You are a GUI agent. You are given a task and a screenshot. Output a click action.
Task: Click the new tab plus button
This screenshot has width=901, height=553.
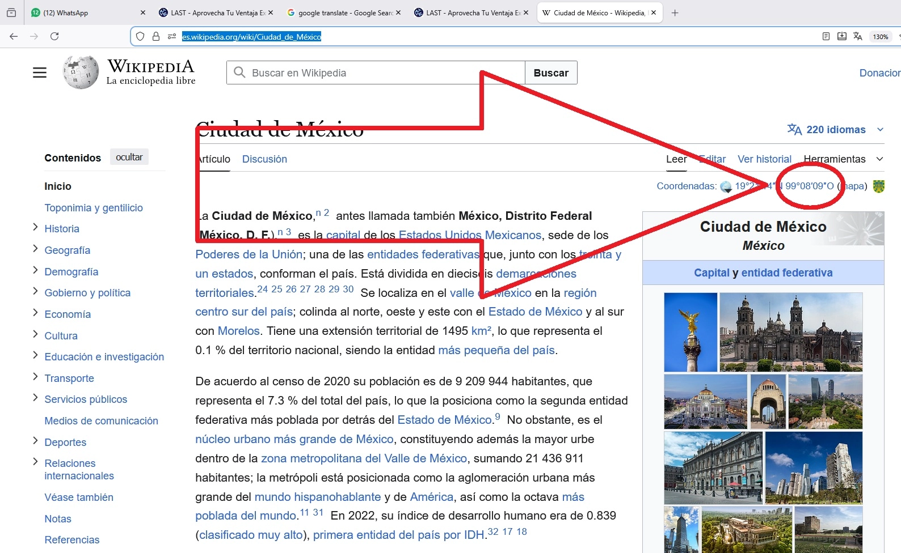pyautogui.click(x=675, y=12)
